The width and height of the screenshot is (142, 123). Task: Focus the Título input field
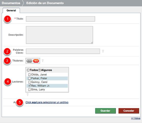point(60,19)
